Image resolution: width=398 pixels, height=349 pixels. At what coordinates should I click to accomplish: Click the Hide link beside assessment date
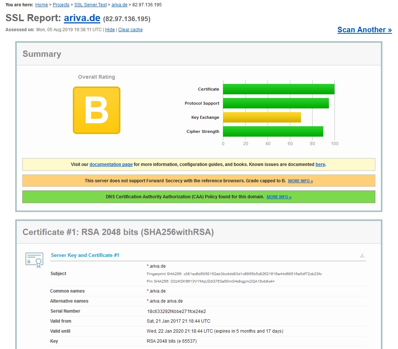(x=110, y=30)
